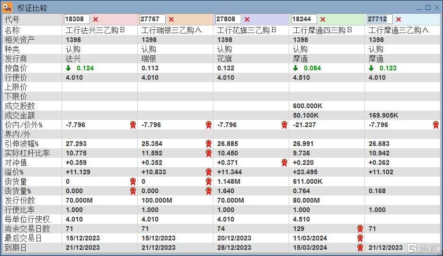
Task: Click the 28/12/2023 expiry date
Action: pyautogui.click(x=234, y=247)
